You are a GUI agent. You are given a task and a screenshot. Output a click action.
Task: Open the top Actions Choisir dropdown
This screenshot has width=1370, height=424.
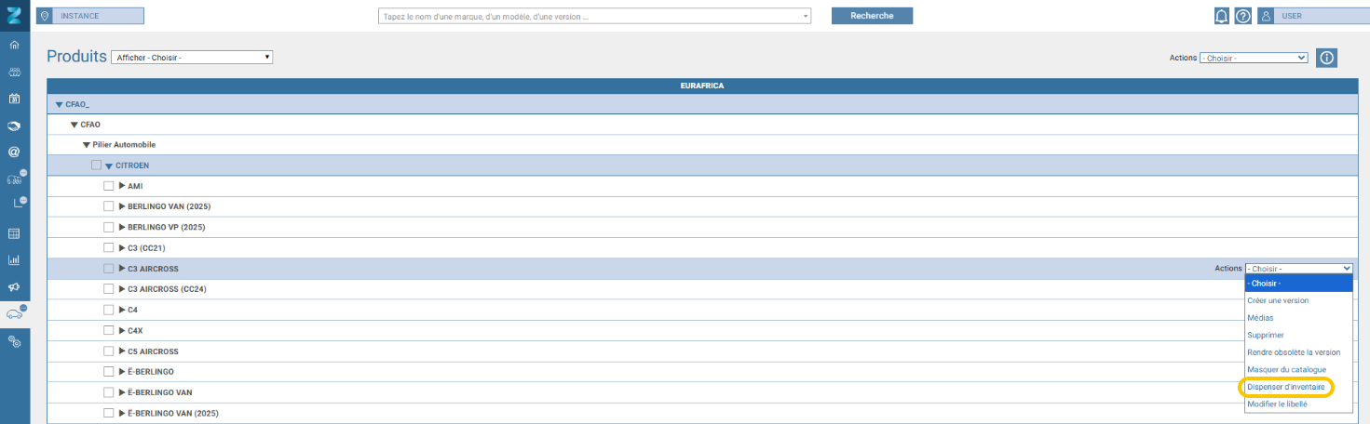pos(1254,58)
